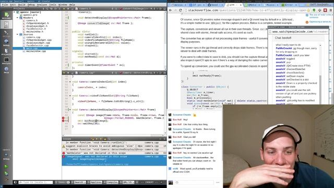Open Welcome mode in Qt Creator sidebar
The width and height of the screenshot is (334, 188).
pyautogui.click(x=6, y=15)
